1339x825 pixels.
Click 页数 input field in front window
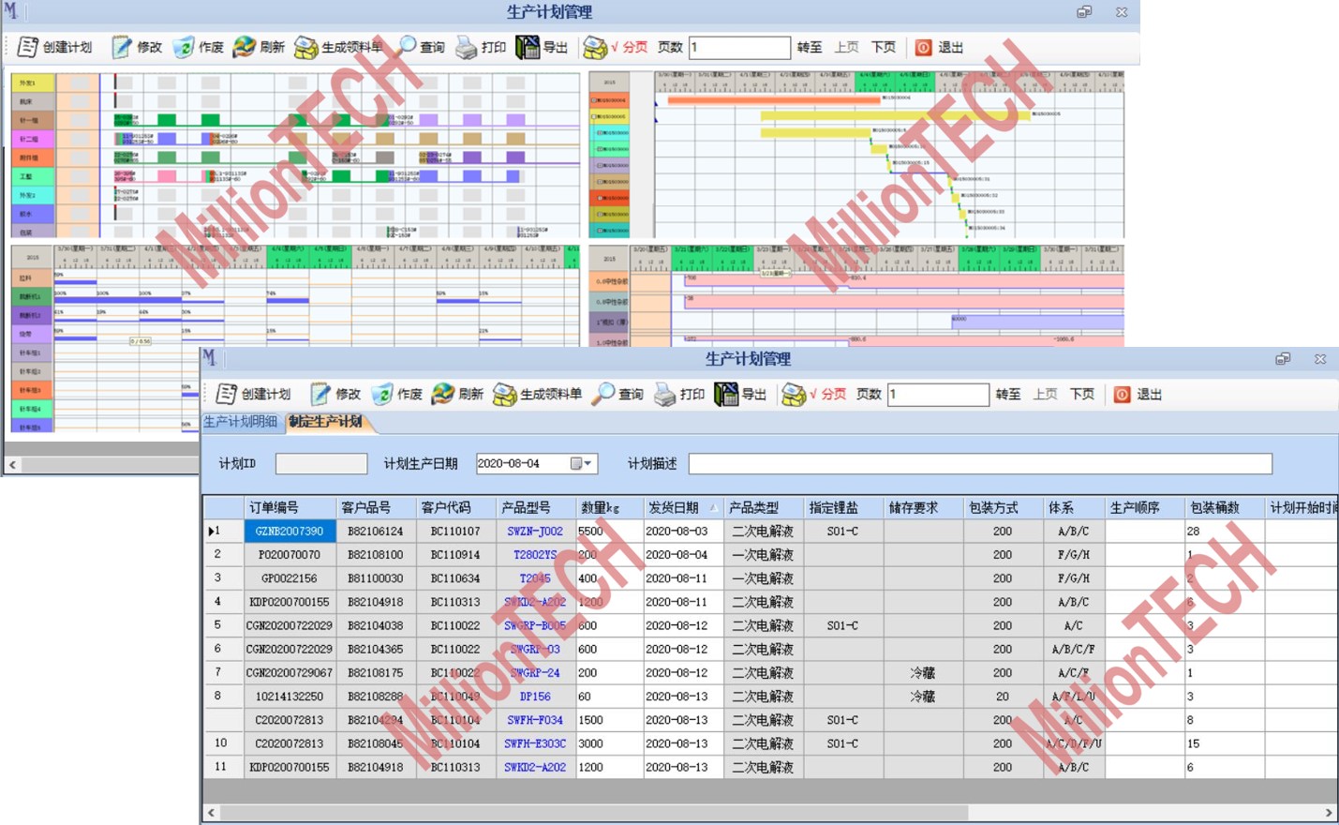coord(938,395)
